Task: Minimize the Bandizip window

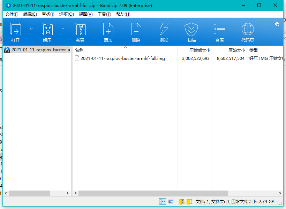Action: tap(243, 5)
